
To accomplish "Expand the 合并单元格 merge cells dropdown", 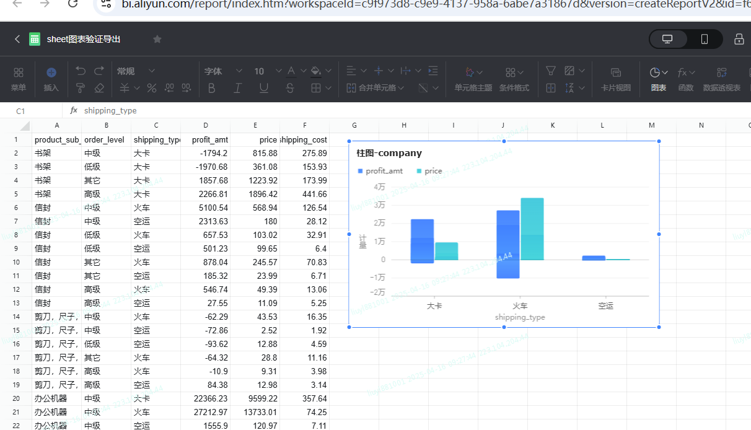I will [x=376, y=88].
